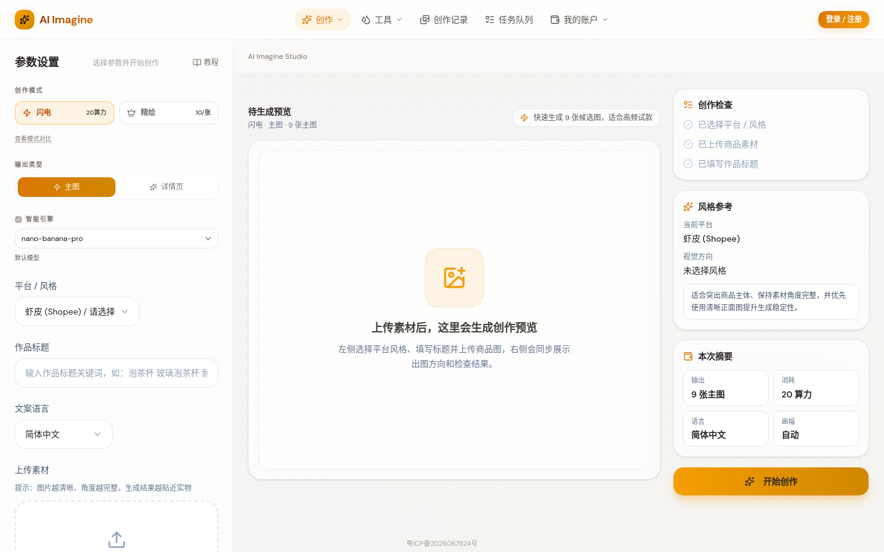Click the sparkle icon on 开始创作 button
The height and width of the screenshot is (552, 884).
tap(750, 481)
